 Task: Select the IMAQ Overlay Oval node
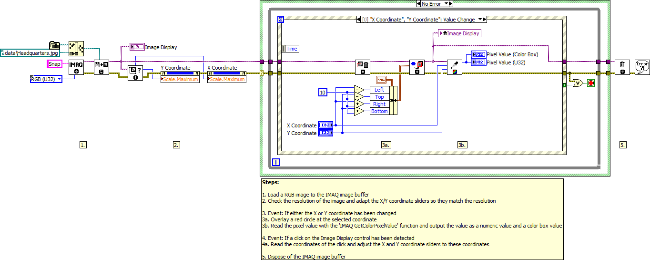[417, 68]
